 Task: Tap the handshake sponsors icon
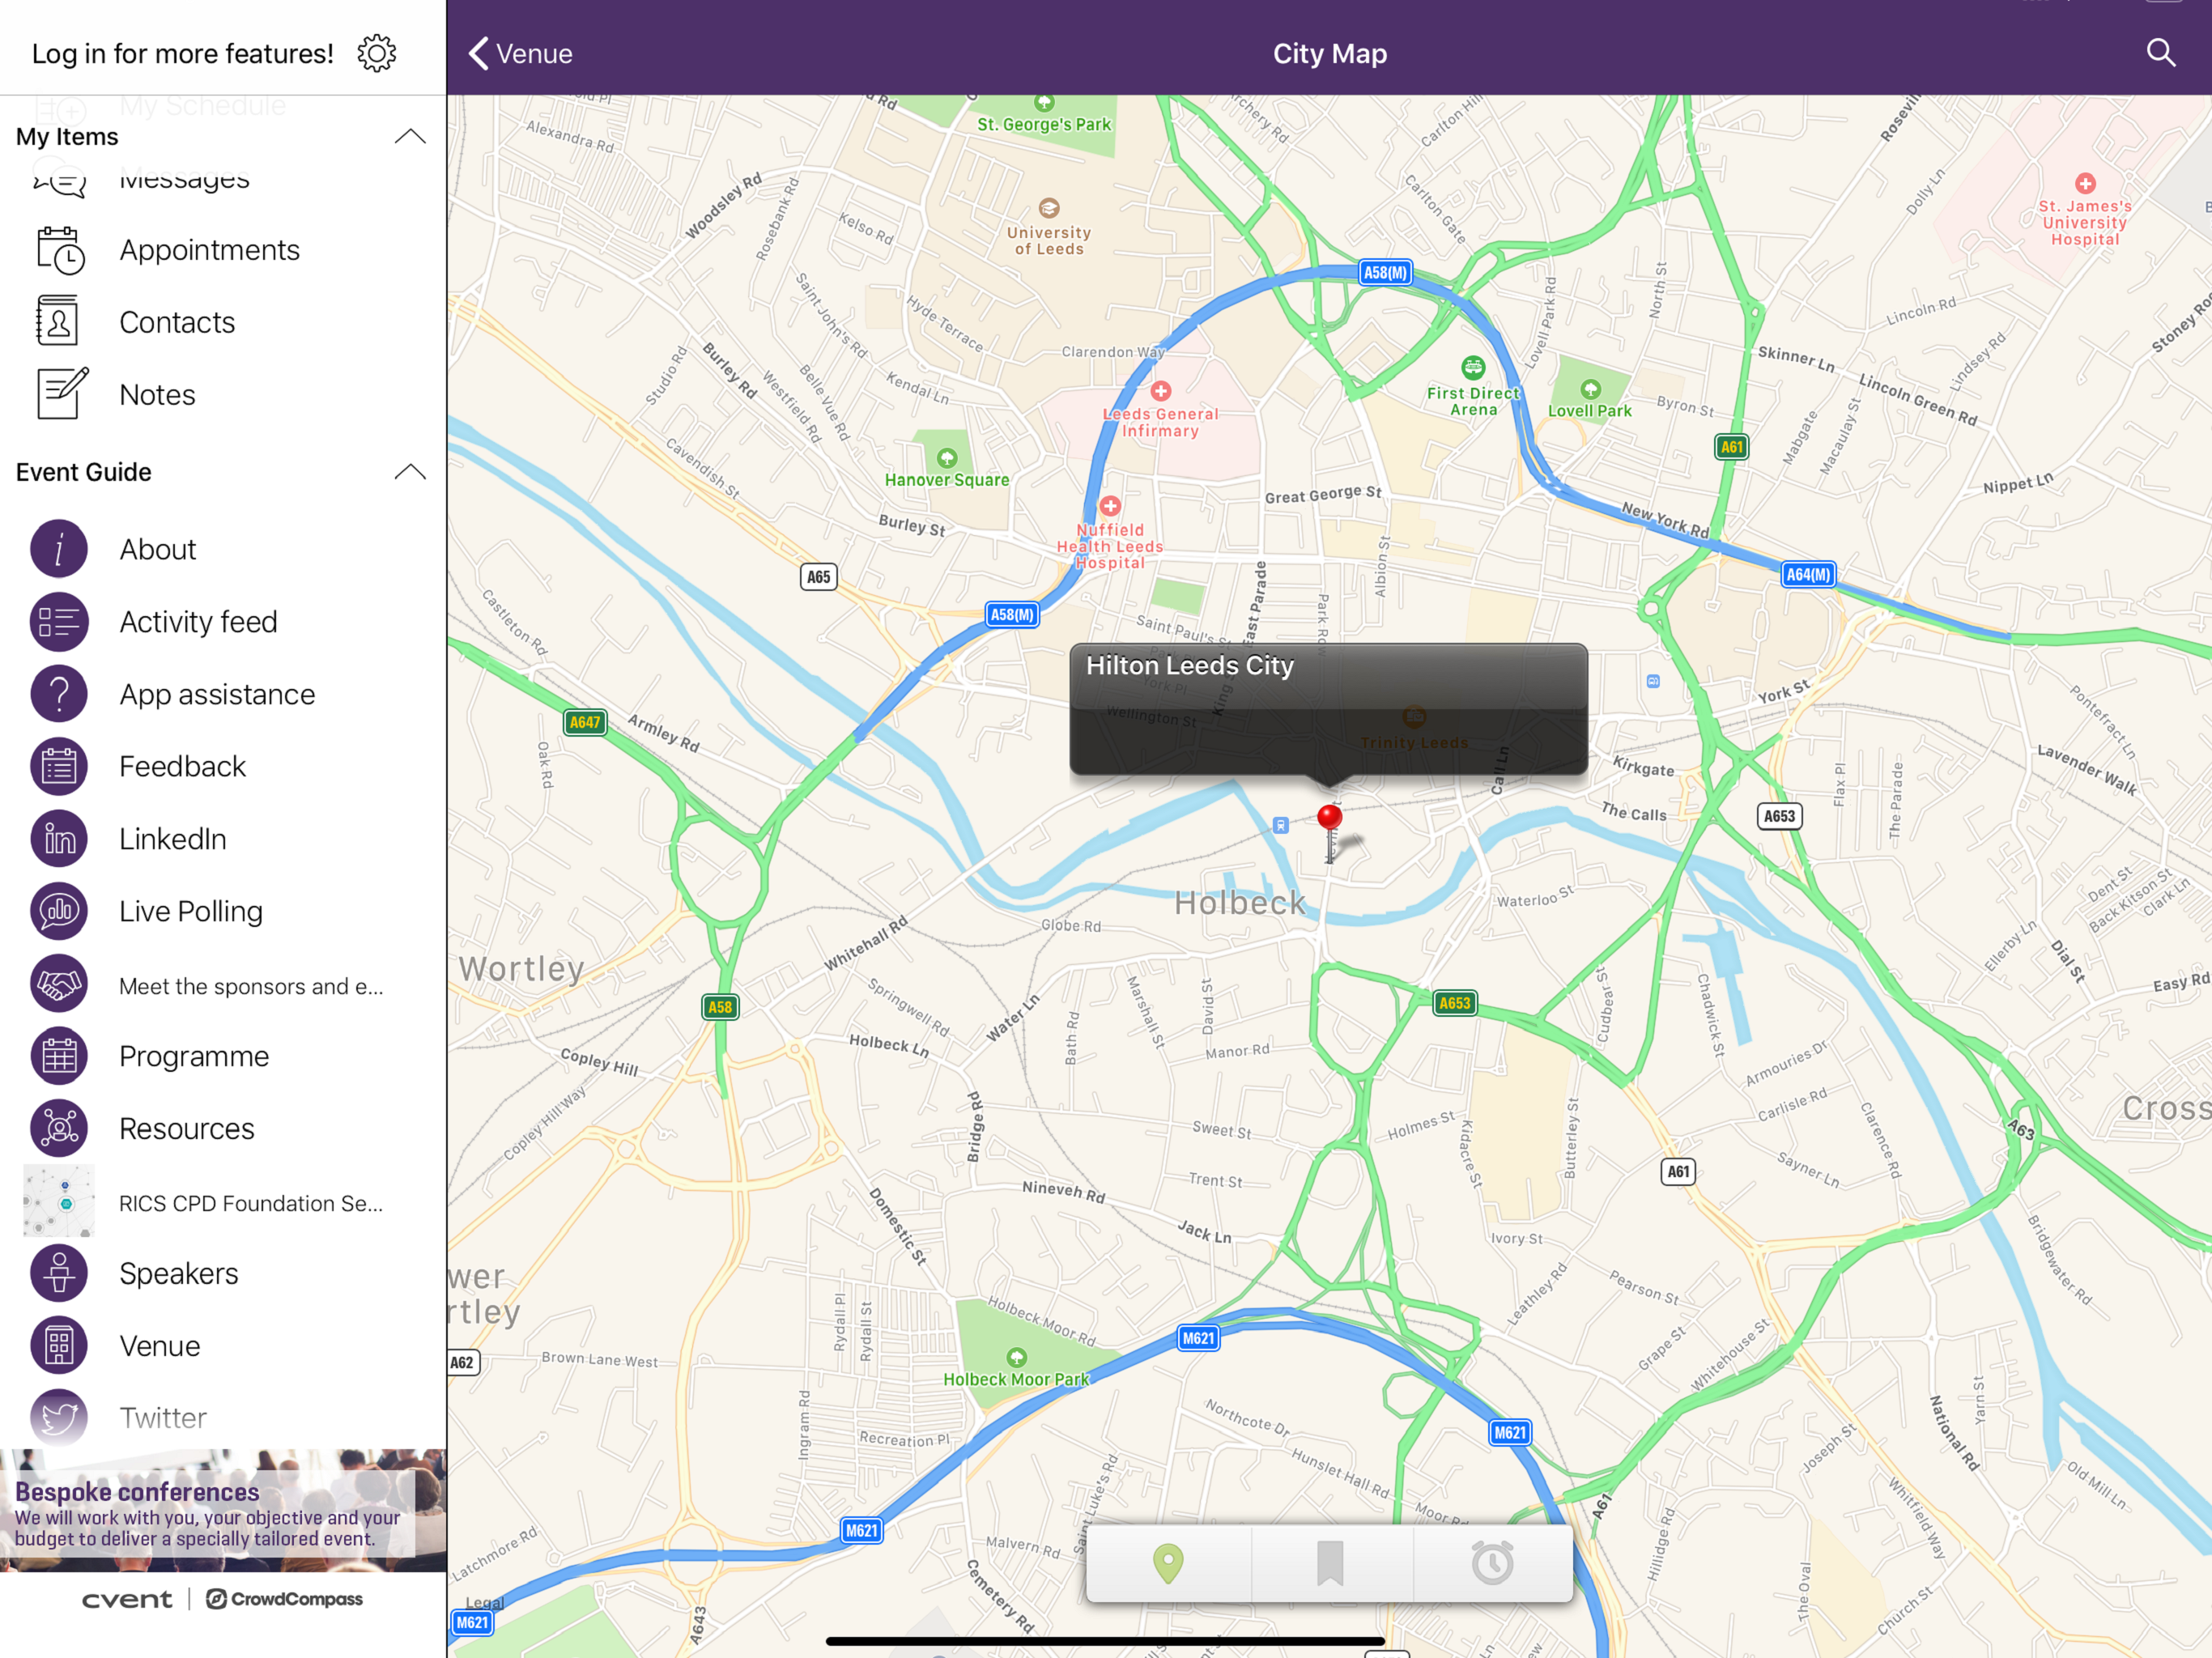point(59,984)
